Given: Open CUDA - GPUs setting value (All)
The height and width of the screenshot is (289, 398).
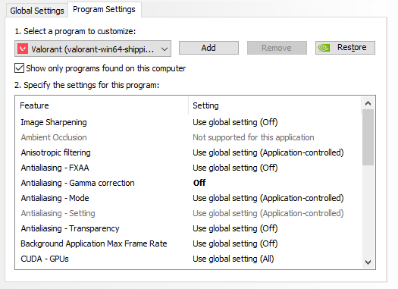Looking at the screenshot, I should [233, 259].
